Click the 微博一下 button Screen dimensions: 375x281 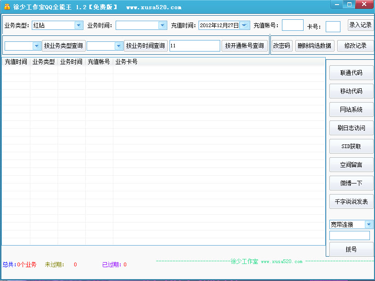(x=352, y=183)
